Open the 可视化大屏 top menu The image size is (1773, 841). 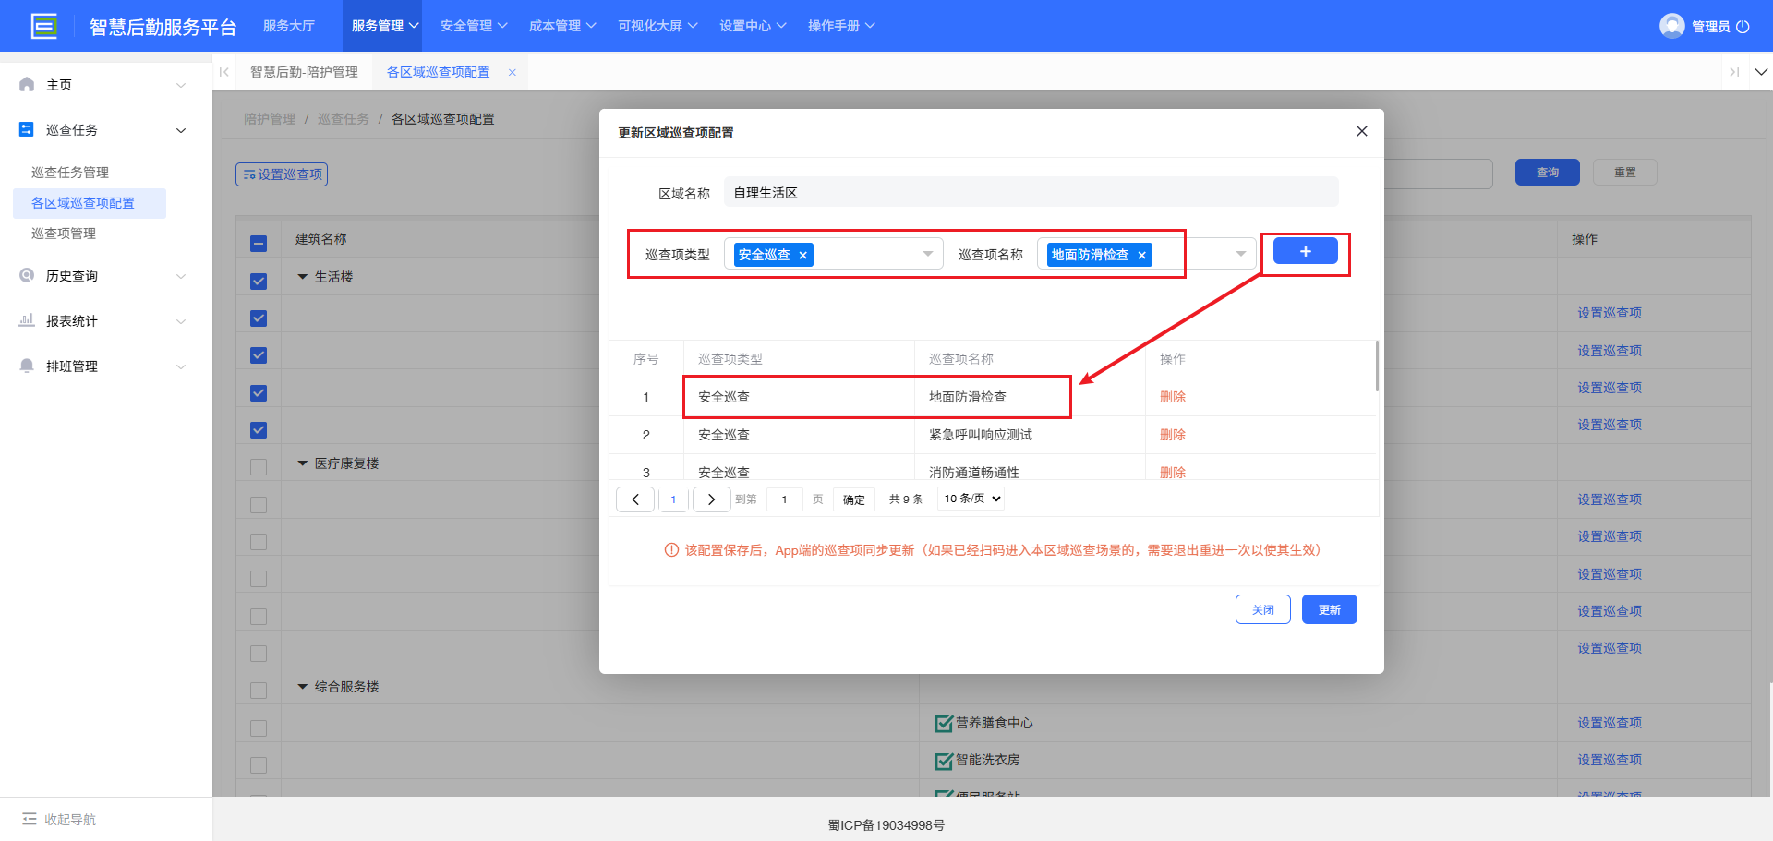coord(657,26)
